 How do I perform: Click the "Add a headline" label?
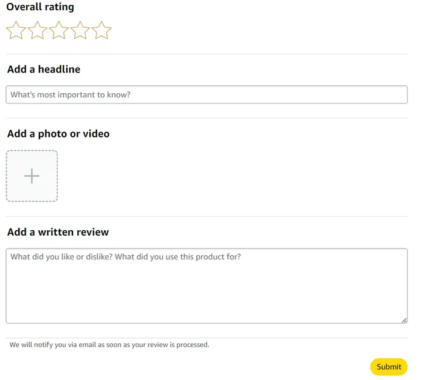44,69
